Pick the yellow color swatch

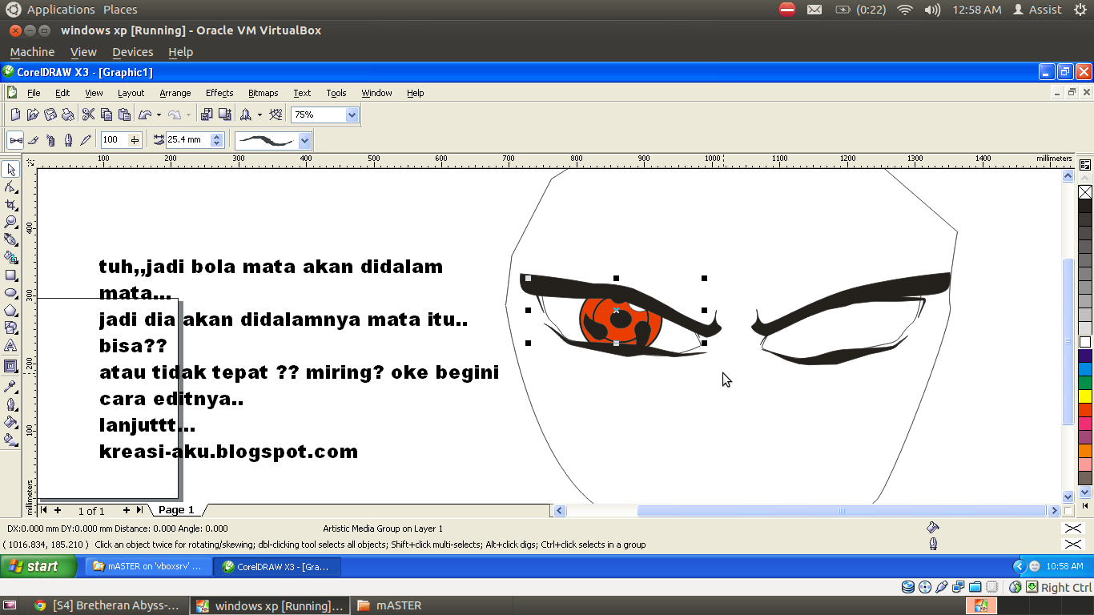tap(1085, 396)
